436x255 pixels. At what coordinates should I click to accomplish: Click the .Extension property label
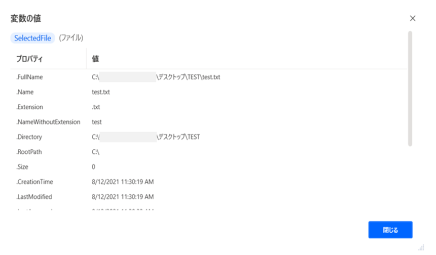click(x=29, y=107)
